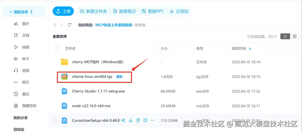The height and width of the screenshot is (132, 302).
Task: Create a new folder with 新建文件夹
Action: pyautogui.click(x=93, y=11)
